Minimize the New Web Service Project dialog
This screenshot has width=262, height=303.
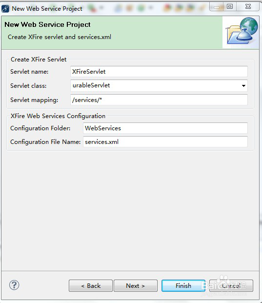pos(217,7)
